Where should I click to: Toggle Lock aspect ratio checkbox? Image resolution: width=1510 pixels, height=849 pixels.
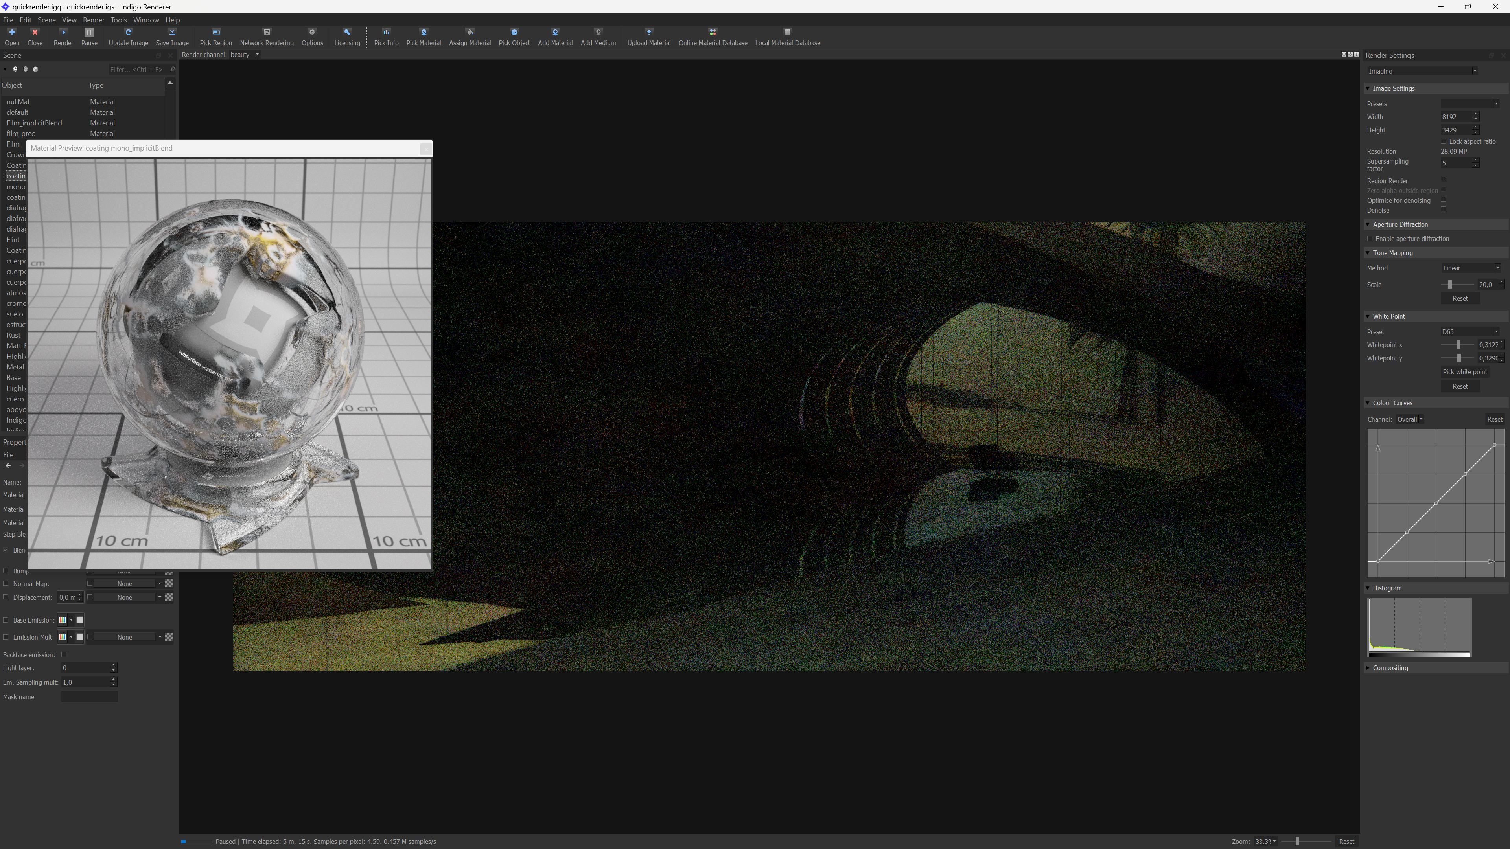(1443, 141)
